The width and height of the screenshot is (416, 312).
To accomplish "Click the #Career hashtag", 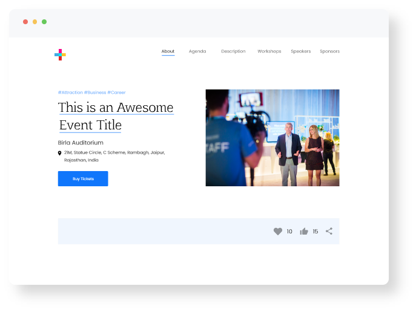I will pyautogui.click(x=116, y=93).
